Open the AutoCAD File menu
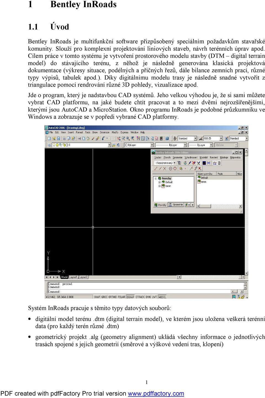 tap(51, 132)
